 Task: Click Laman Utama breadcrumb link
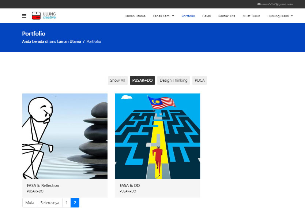click(69, 41)
